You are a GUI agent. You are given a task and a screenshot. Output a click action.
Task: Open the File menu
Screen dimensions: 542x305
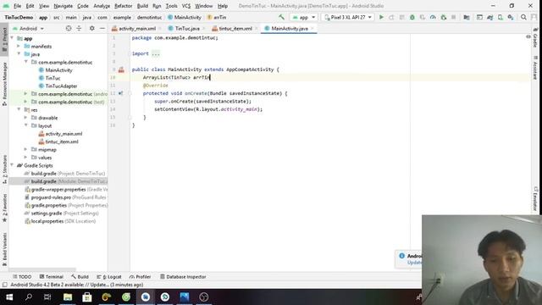pos(17,6)
